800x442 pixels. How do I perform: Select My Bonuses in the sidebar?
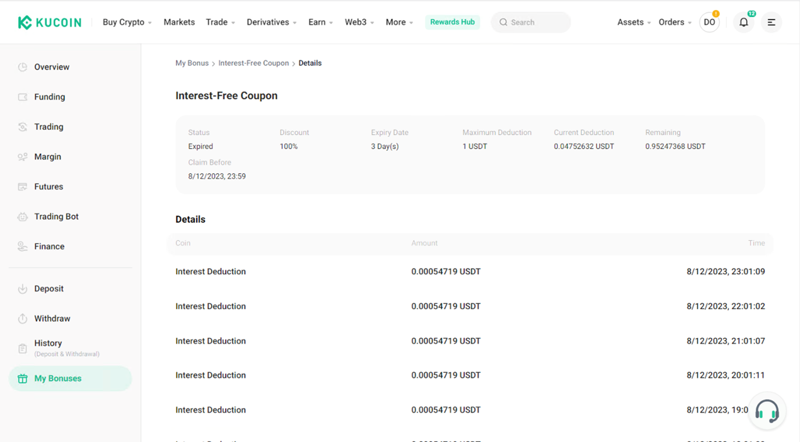coord(70,379)
